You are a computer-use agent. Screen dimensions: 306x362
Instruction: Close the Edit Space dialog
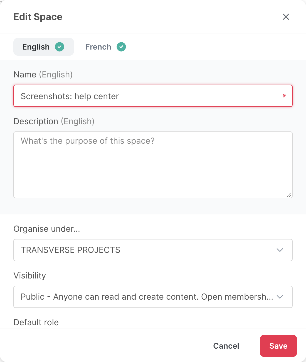click(286, 17)
